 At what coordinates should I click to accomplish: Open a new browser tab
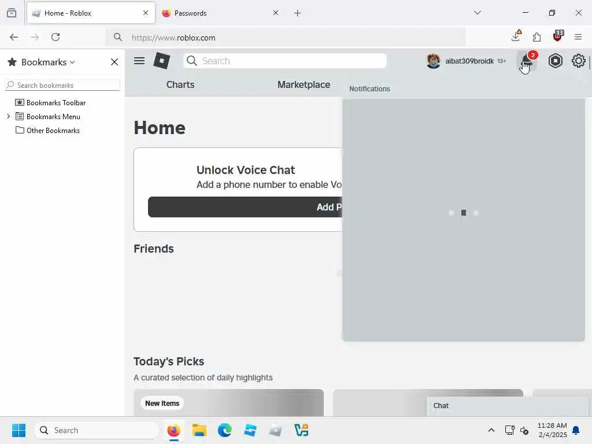click(x=298, y=13)
